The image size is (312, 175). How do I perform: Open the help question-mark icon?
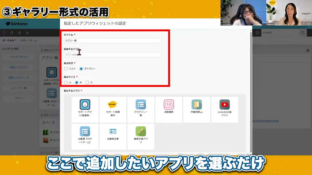257,33
